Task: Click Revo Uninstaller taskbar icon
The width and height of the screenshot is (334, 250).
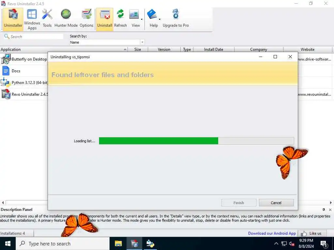Action: (x=134, y=243)
